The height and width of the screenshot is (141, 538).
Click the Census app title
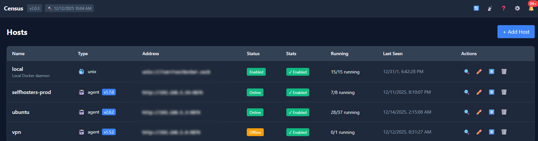(13, 8)
